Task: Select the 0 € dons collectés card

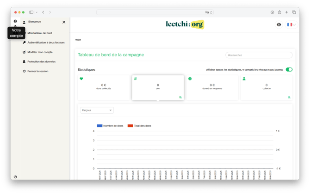Action: 104,88
